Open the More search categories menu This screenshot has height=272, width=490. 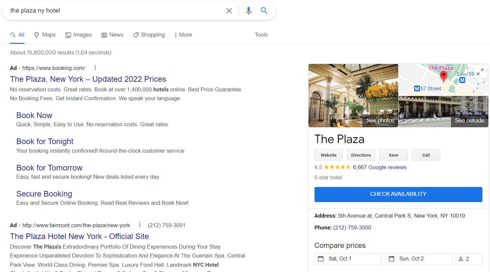tap(183, 35)
